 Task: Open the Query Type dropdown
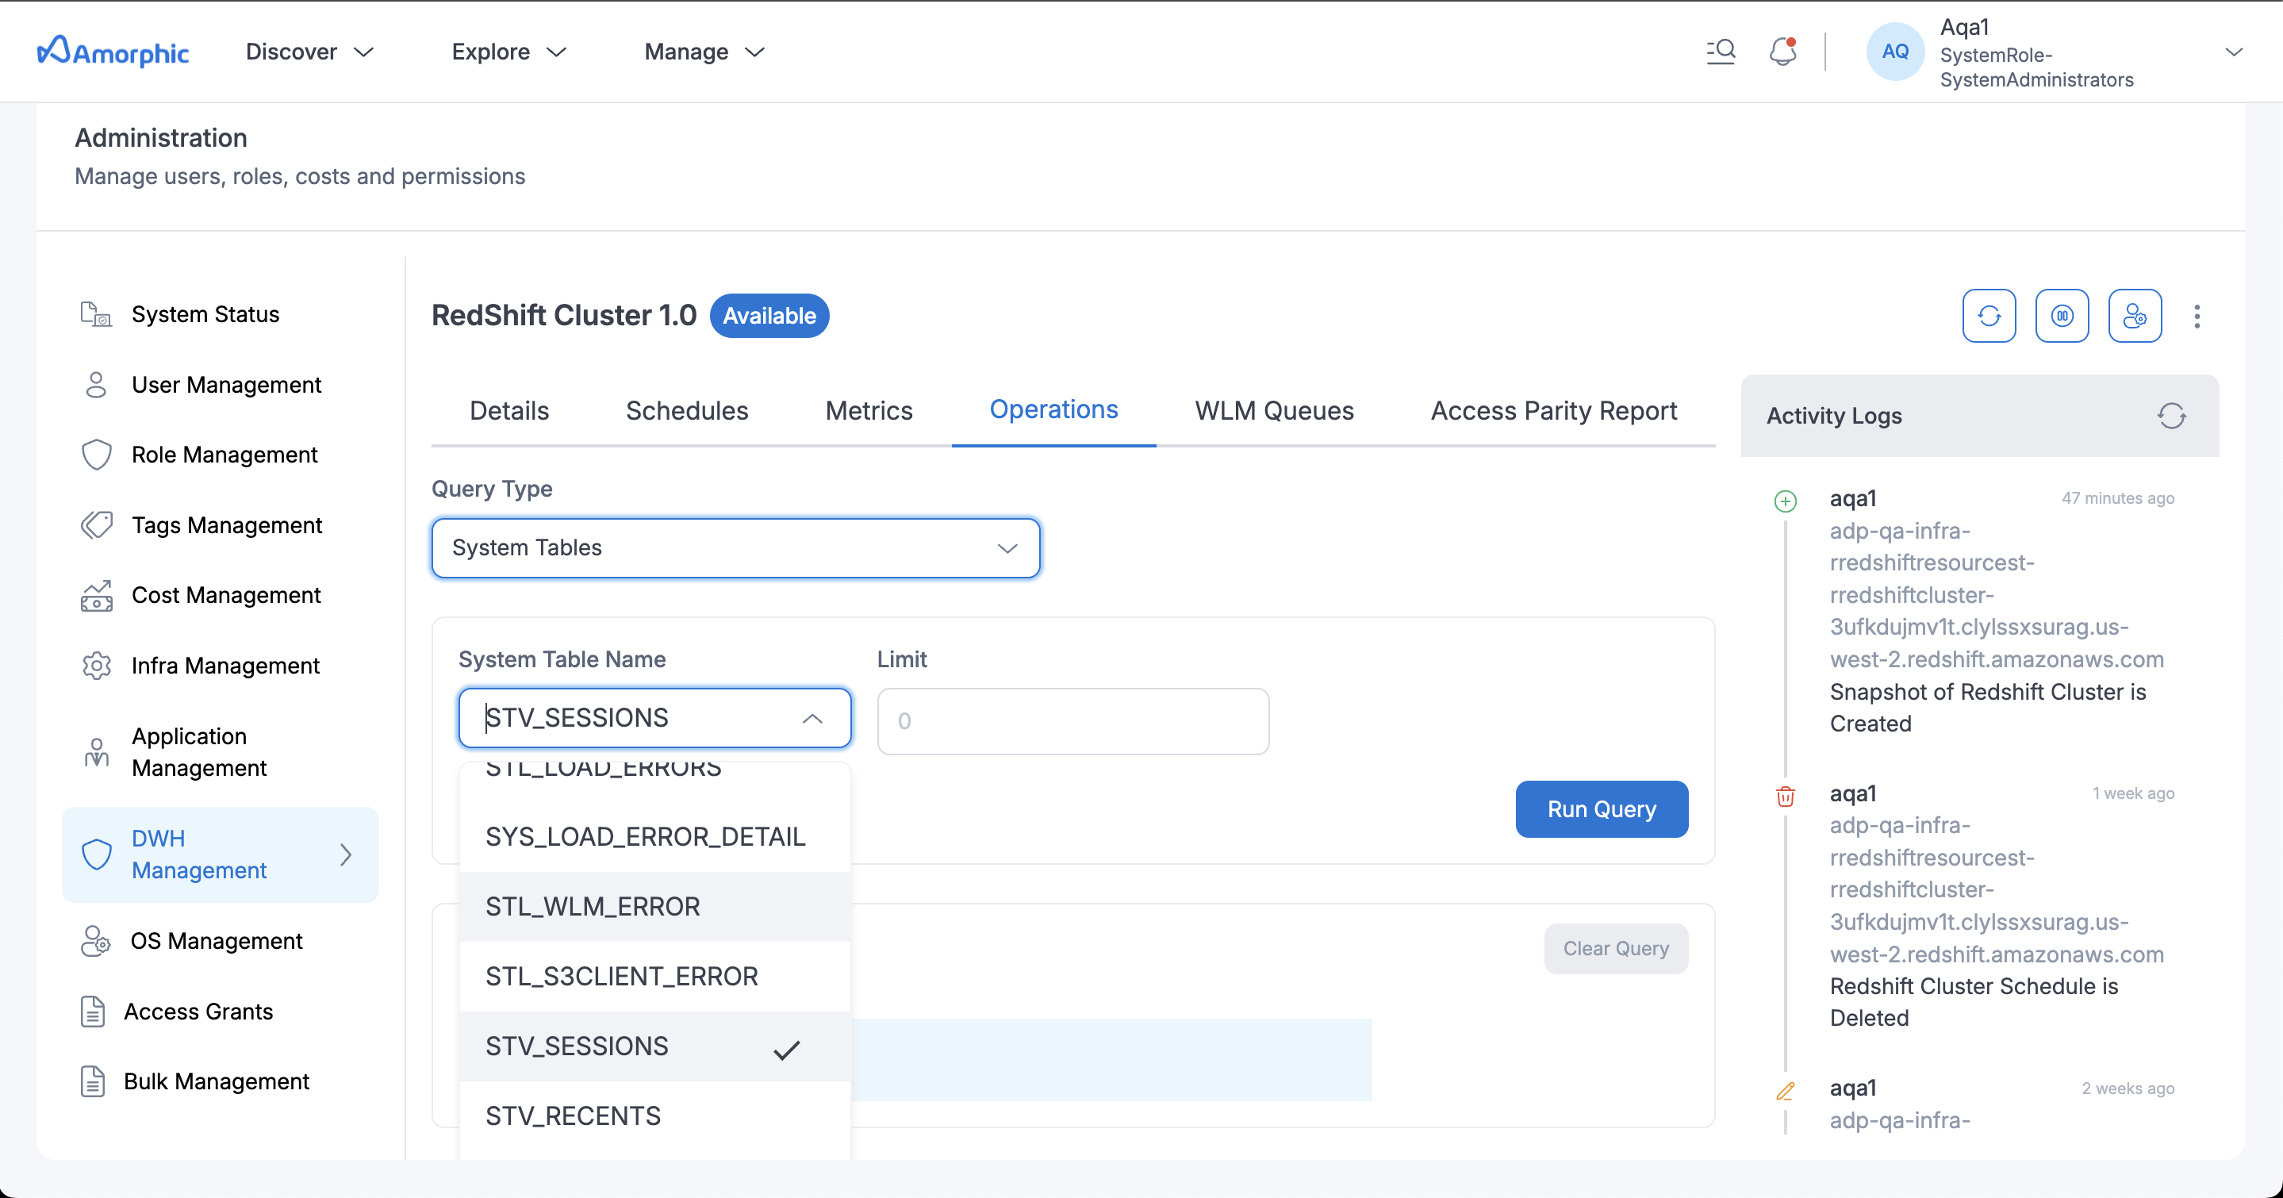(x=735, y=547)
